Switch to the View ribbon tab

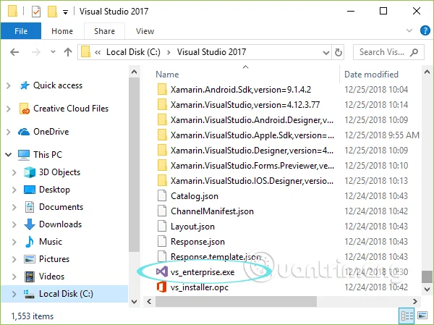tap(145, 31)
